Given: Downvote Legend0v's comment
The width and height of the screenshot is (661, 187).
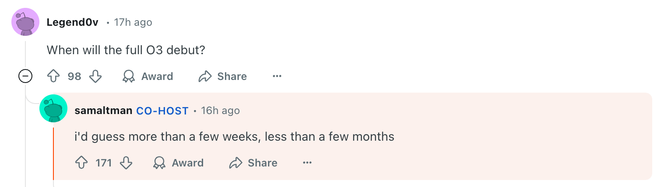Looking at the screenshot, I should point(95,76).
